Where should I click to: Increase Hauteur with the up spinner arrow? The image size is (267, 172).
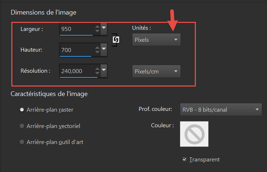click(x=97, y=48)
